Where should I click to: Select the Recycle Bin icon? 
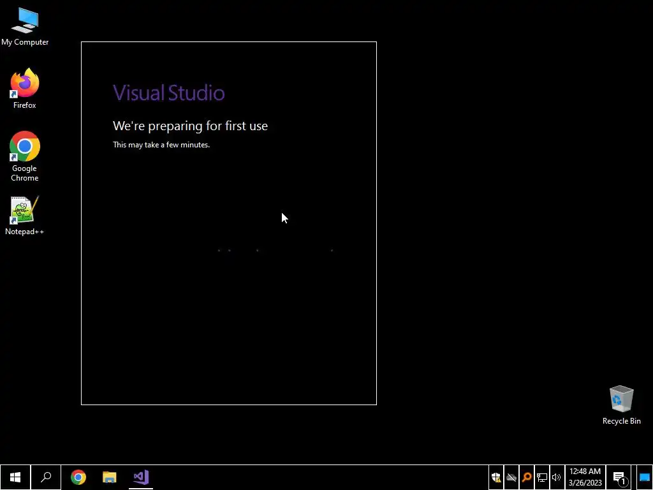(621, 405)
